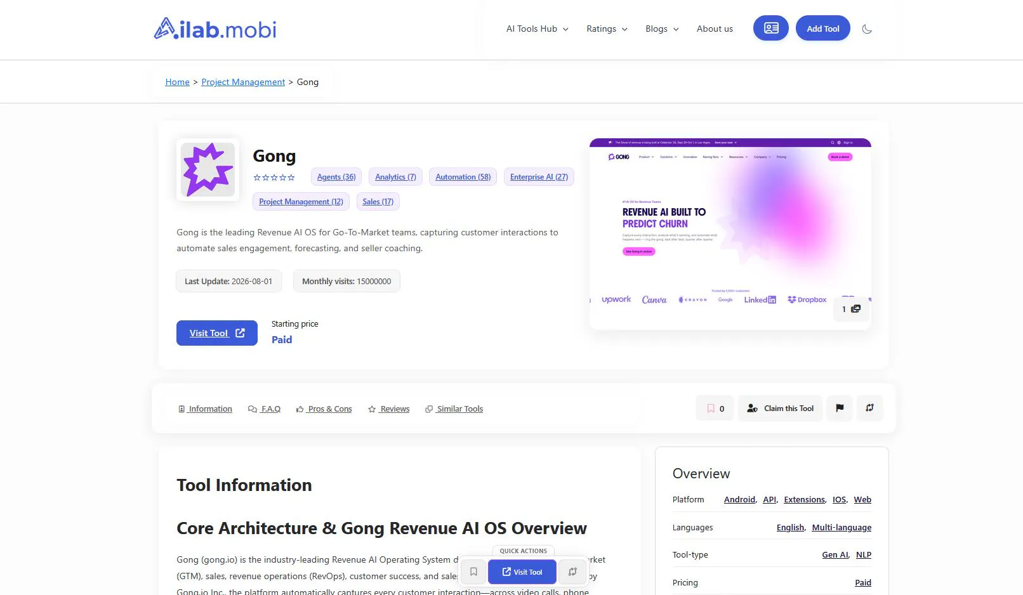Screen dimensions: 1023x595
Task: Open the Gong website screenshot thumbnail
Action: point(730,233)
